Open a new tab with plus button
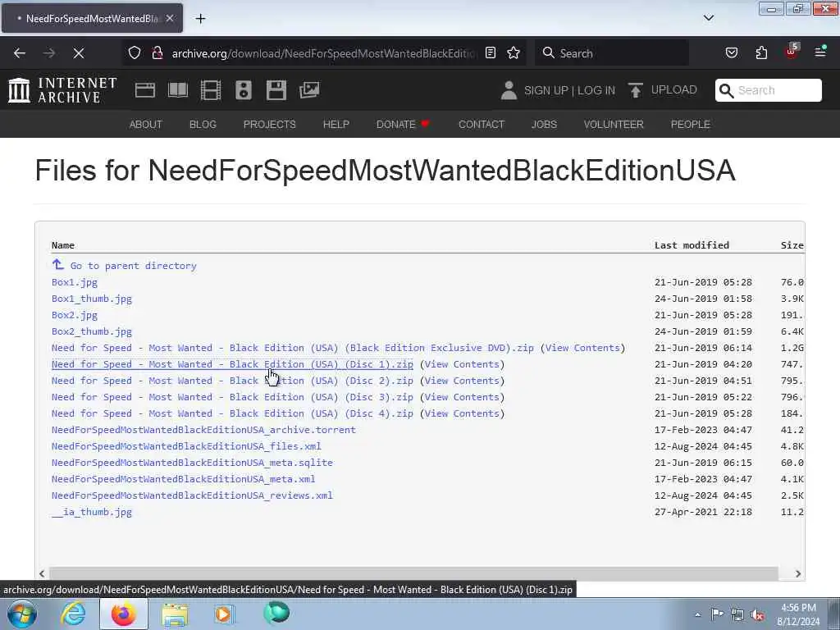 coord(200,19)
